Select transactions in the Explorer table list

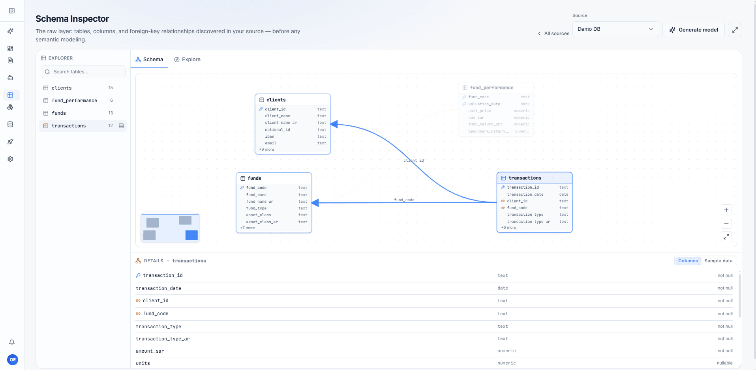(83, 126)
